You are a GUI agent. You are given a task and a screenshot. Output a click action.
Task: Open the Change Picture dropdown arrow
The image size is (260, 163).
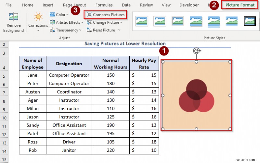click(x=121, y=22)
